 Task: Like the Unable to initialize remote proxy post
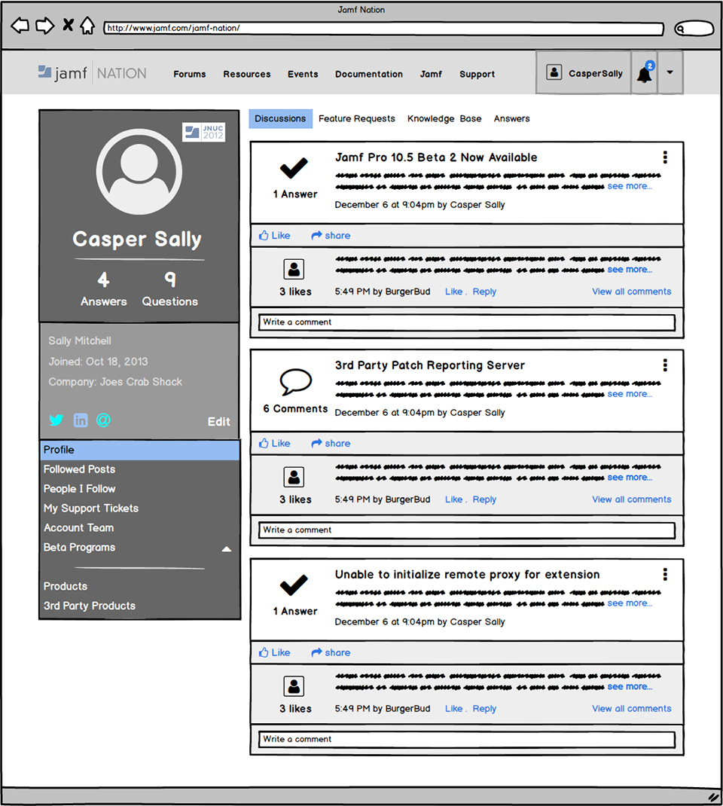coord(274,653)
